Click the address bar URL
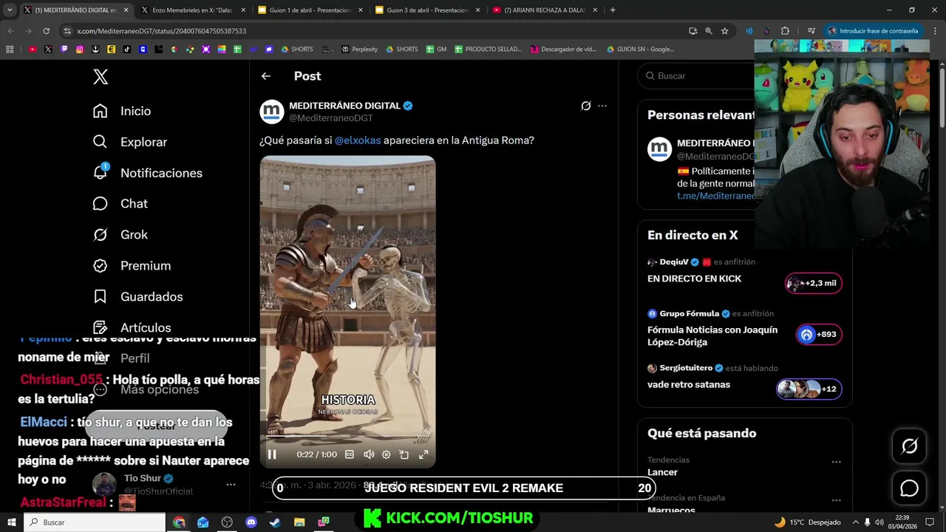The image size is (946, 532). pos(161,31)
